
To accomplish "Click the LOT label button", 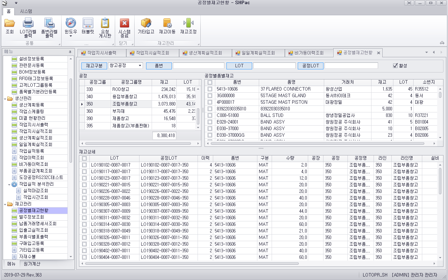I will (239, 66).
